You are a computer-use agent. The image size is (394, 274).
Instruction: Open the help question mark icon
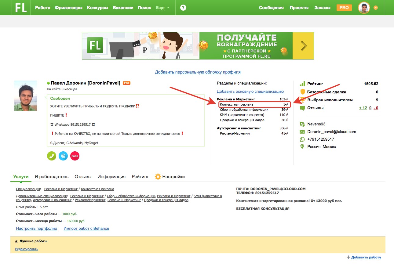[183, 8]
